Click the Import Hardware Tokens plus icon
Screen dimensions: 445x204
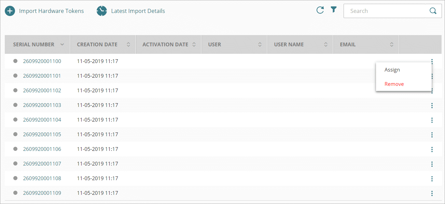click(x=10, y=11)
